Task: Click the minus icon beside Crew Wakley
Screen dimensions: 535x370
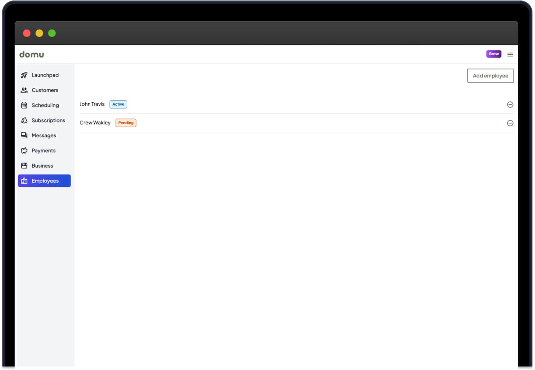Action: pos(510,123)
